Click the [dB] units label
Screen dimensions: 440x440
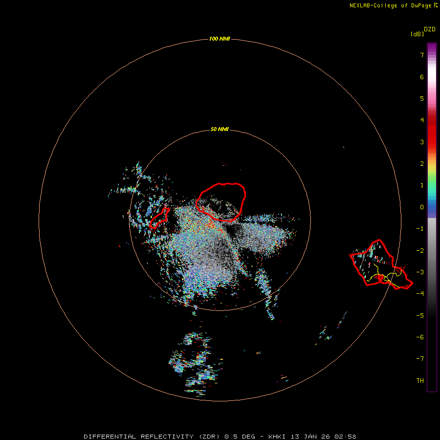pos(417,34)
